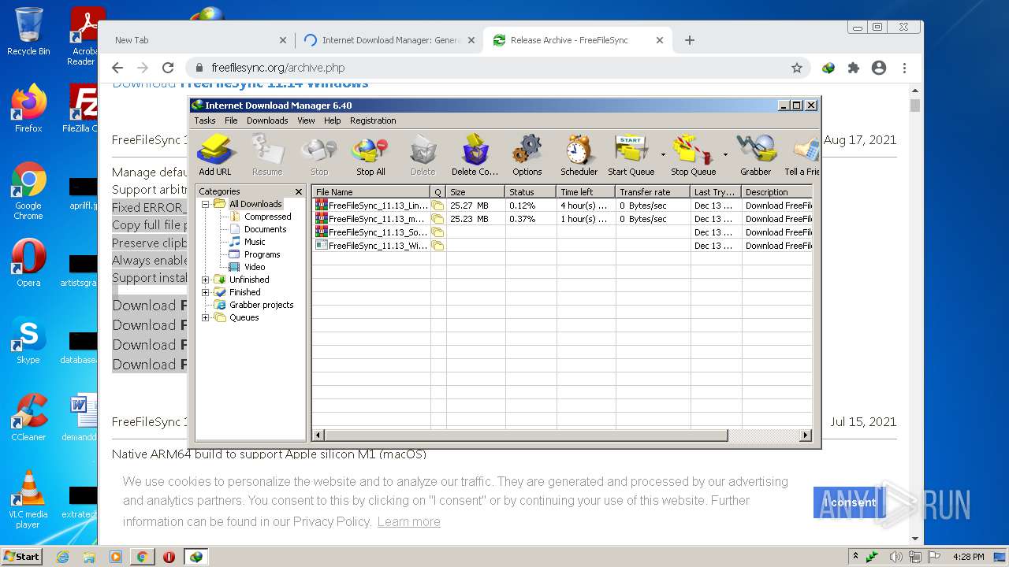The width and height of the screenshot is (1009, 567).
Task: Select FreeFileSync_11.13_Lin... download row
Action: tap(562, 205)
